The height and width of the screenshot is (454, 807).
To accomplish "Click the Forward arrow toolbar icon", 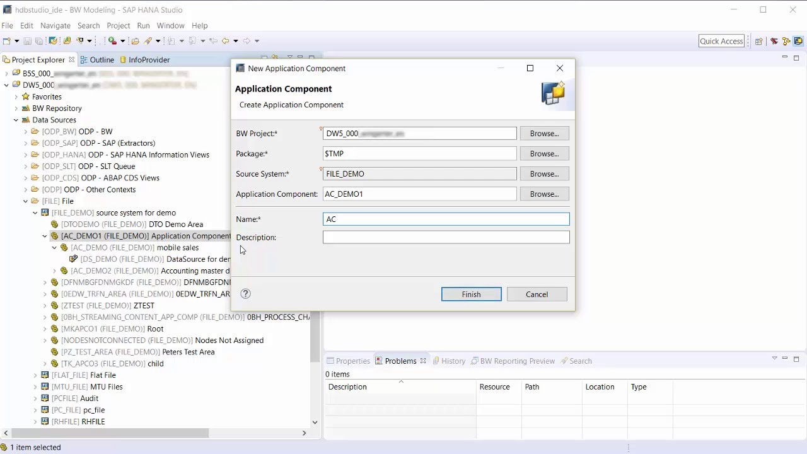I will 247,41.
